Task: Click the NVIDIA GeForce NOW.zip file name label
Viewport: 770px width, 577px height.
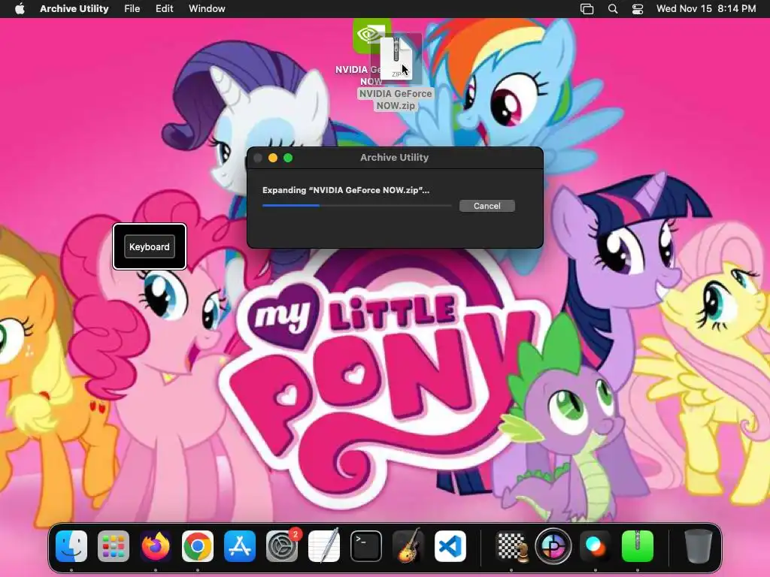Action: [396, 100]
